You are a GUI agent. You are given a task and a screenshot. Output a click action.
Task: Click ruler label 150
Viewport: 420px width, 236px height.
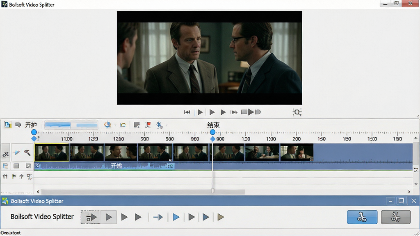pyautogui.click(x=322, y=139)
